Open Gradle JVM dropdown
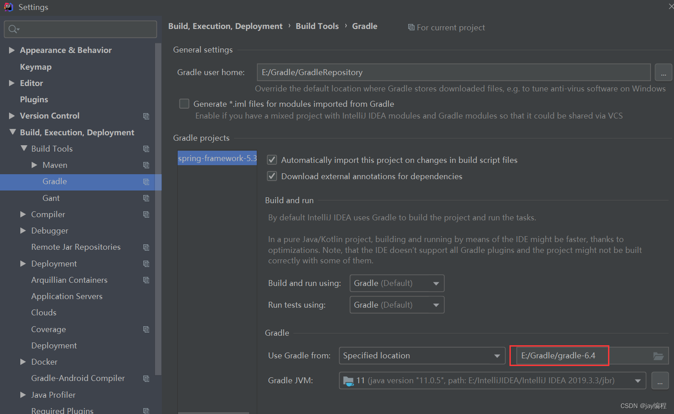The height and width of the screenshot is (414, 674). click(x=492, y=381)
